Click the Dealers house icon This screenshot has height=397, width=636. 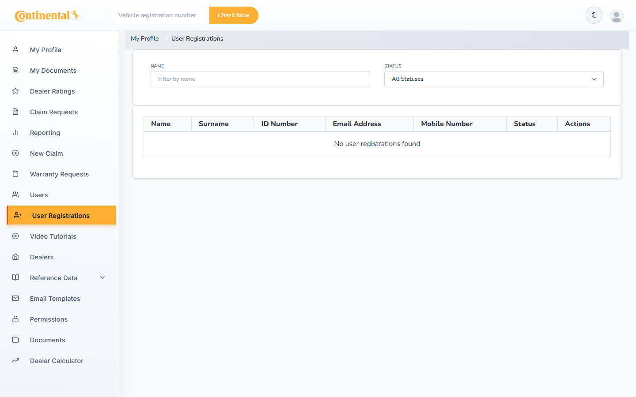15,257
